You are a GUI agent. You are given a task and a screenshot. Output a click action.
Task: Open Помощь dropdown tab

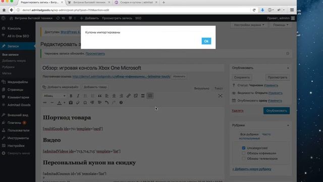(x=281, y=25)
